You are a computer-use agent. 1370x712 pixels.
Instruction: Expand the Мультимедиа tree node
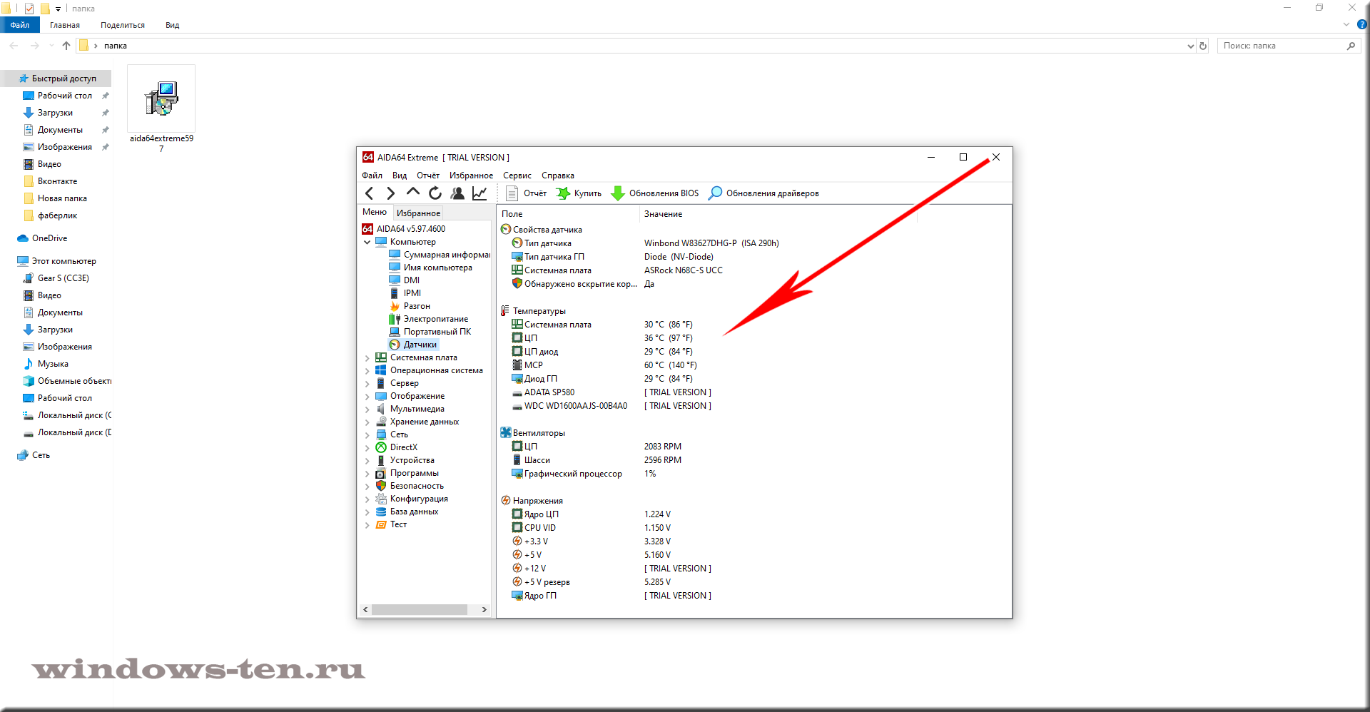tap(367, 410)
